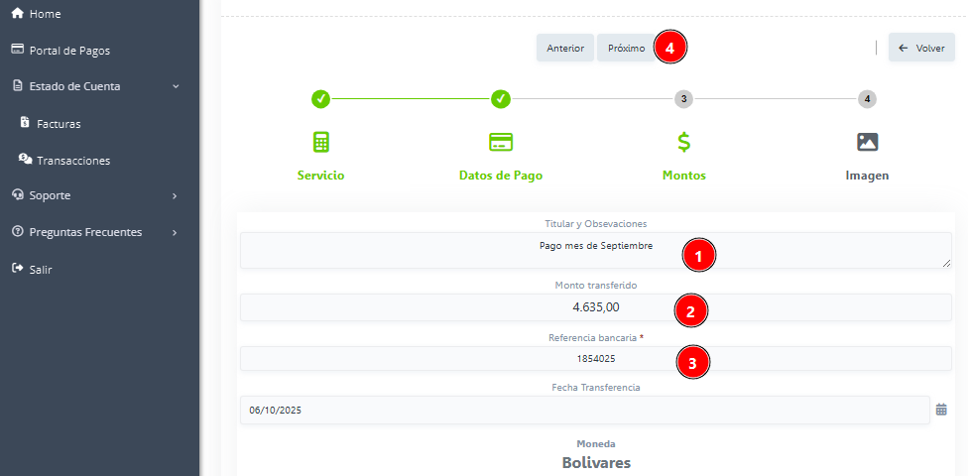Click the dollar sign Montos icon
The width and height of the screenshot is (968, 476).
coord(683,142)
